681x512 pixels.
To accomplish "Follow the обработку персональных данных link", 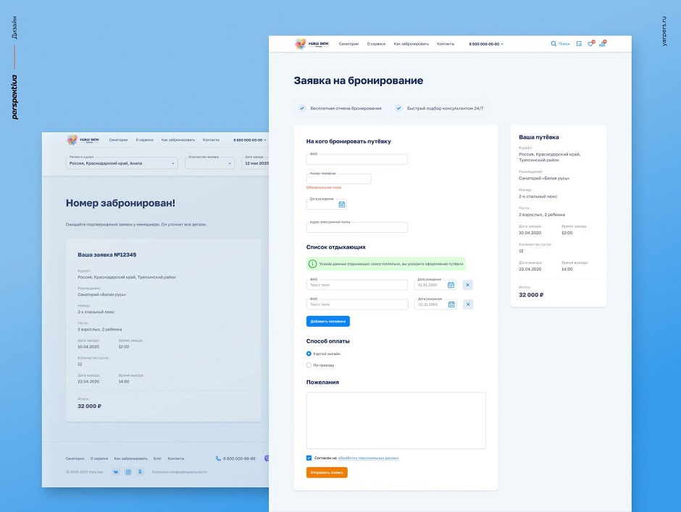I will click(x=368, y=458).
